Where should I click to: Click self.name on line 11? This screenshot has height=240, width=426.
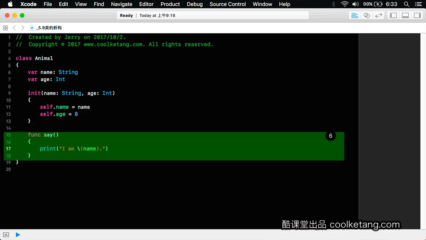pos(54,107)
